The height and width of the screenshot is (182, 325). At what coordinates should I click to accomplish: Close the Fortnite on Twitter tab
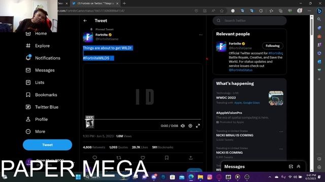117,4
